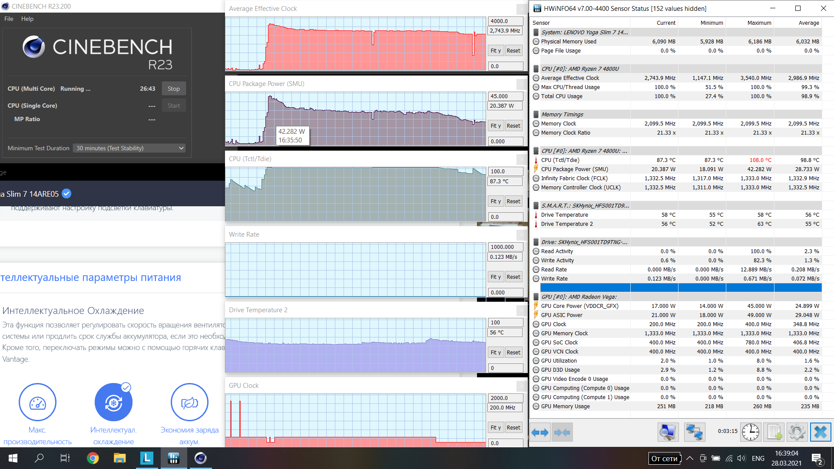Open HWiNFO system summary monitor-magnifier icon
The image size is (834, 469).
668,432
